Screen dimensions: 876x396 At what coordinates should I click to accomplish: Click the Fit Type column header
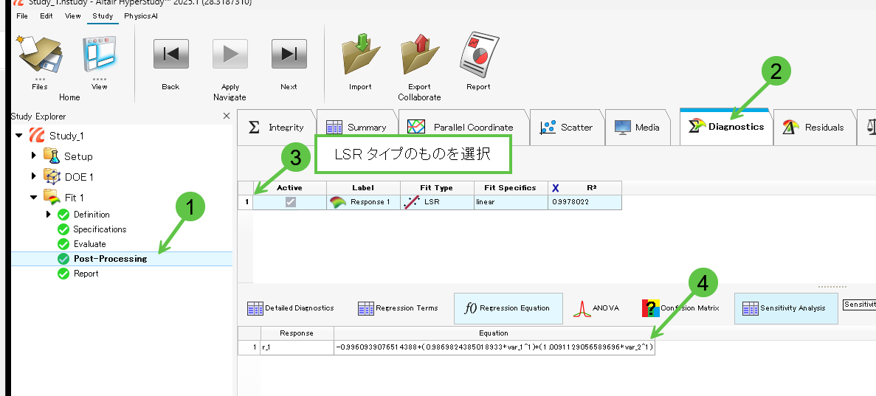[437, 187]
